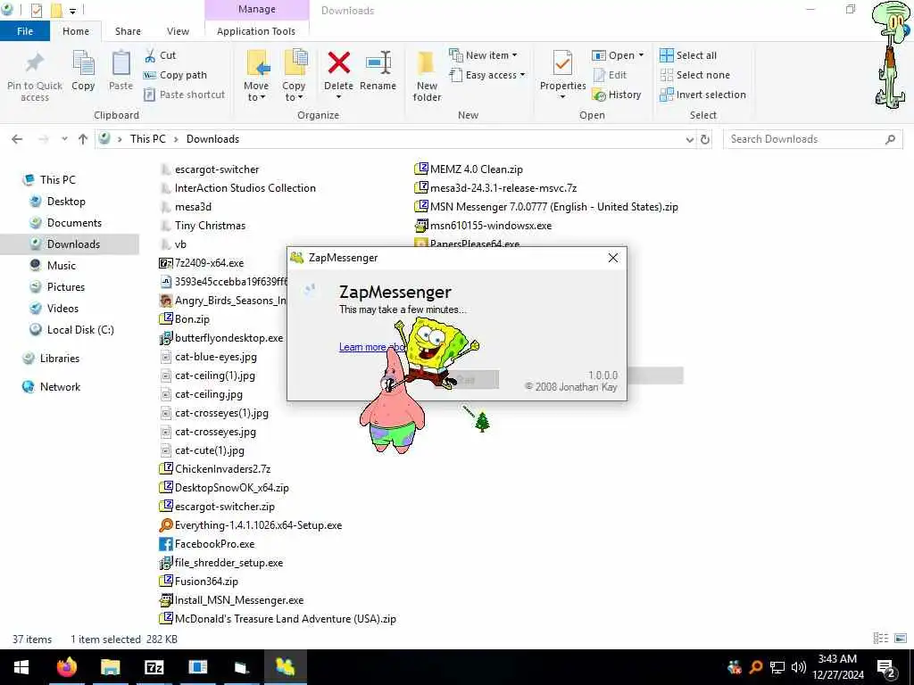This screenshot has width=914, height=685.
Task: Click Paste shortcut in ribbon
Action: 184,95
